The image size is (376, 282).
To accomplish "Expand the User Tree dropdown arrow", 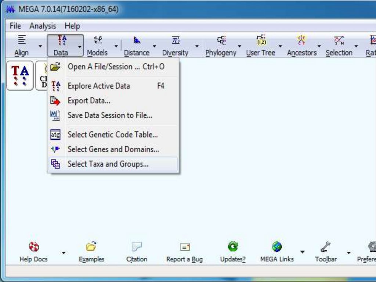I will click(280, 46).
